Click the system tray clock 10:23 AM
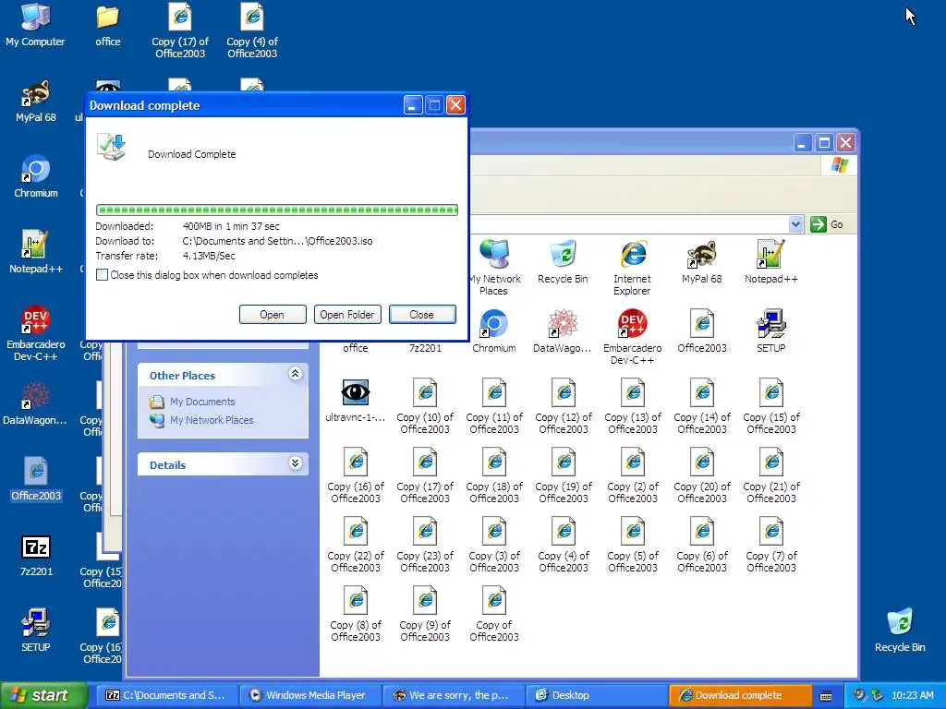This screenshot has height=709, width=946. [x=912, y=695]
